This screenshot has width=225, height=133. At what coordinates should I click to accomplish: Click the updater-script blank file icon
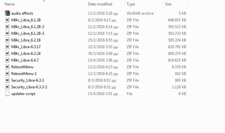[8, 94]
